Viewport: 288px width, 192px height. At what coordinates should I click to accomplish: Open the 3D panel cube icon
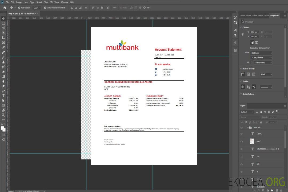coord(235,50)
